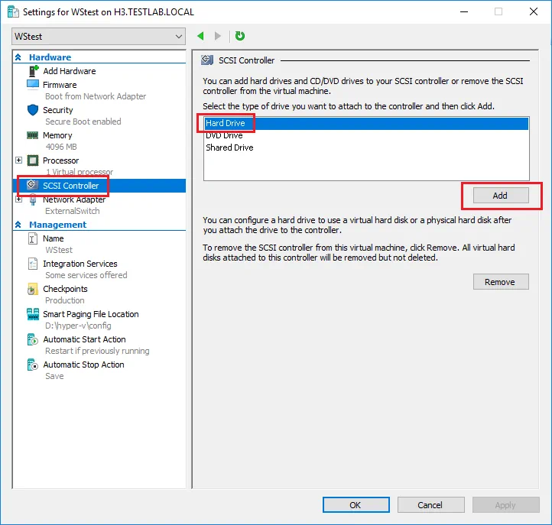552x525 pixels.
Task: Click the Add button
Action: pos(500,196)
